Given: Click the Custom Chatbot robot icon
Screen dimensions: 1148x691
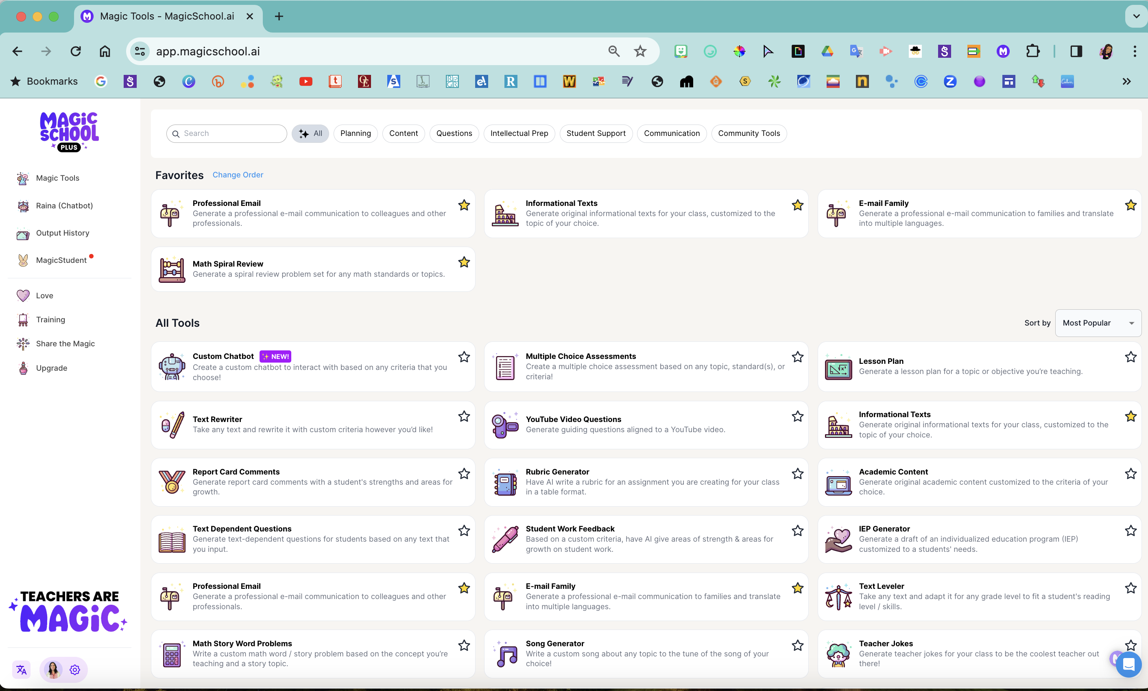Looking at the screenshot, I should tap(172, 366).
